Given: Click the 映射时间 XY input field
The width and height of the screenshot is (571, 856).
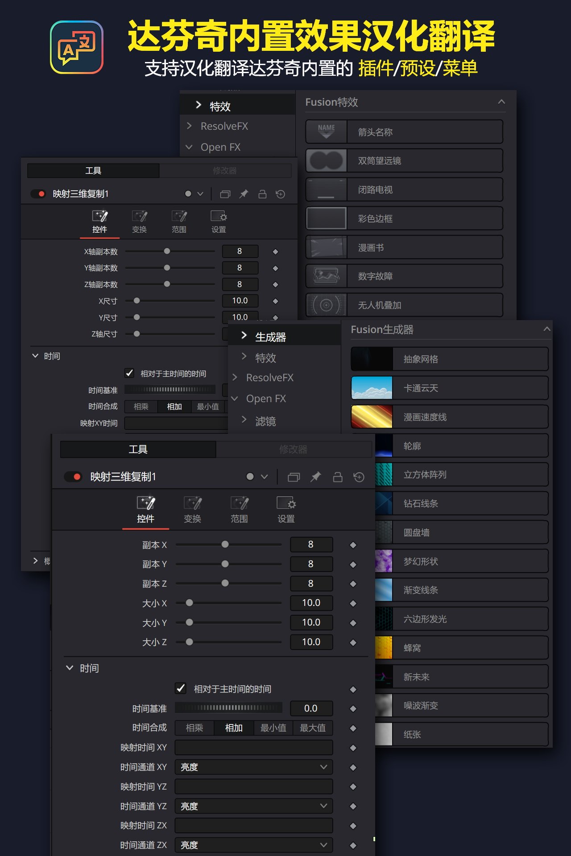Looking at the screenshot, I should [254, 747].
